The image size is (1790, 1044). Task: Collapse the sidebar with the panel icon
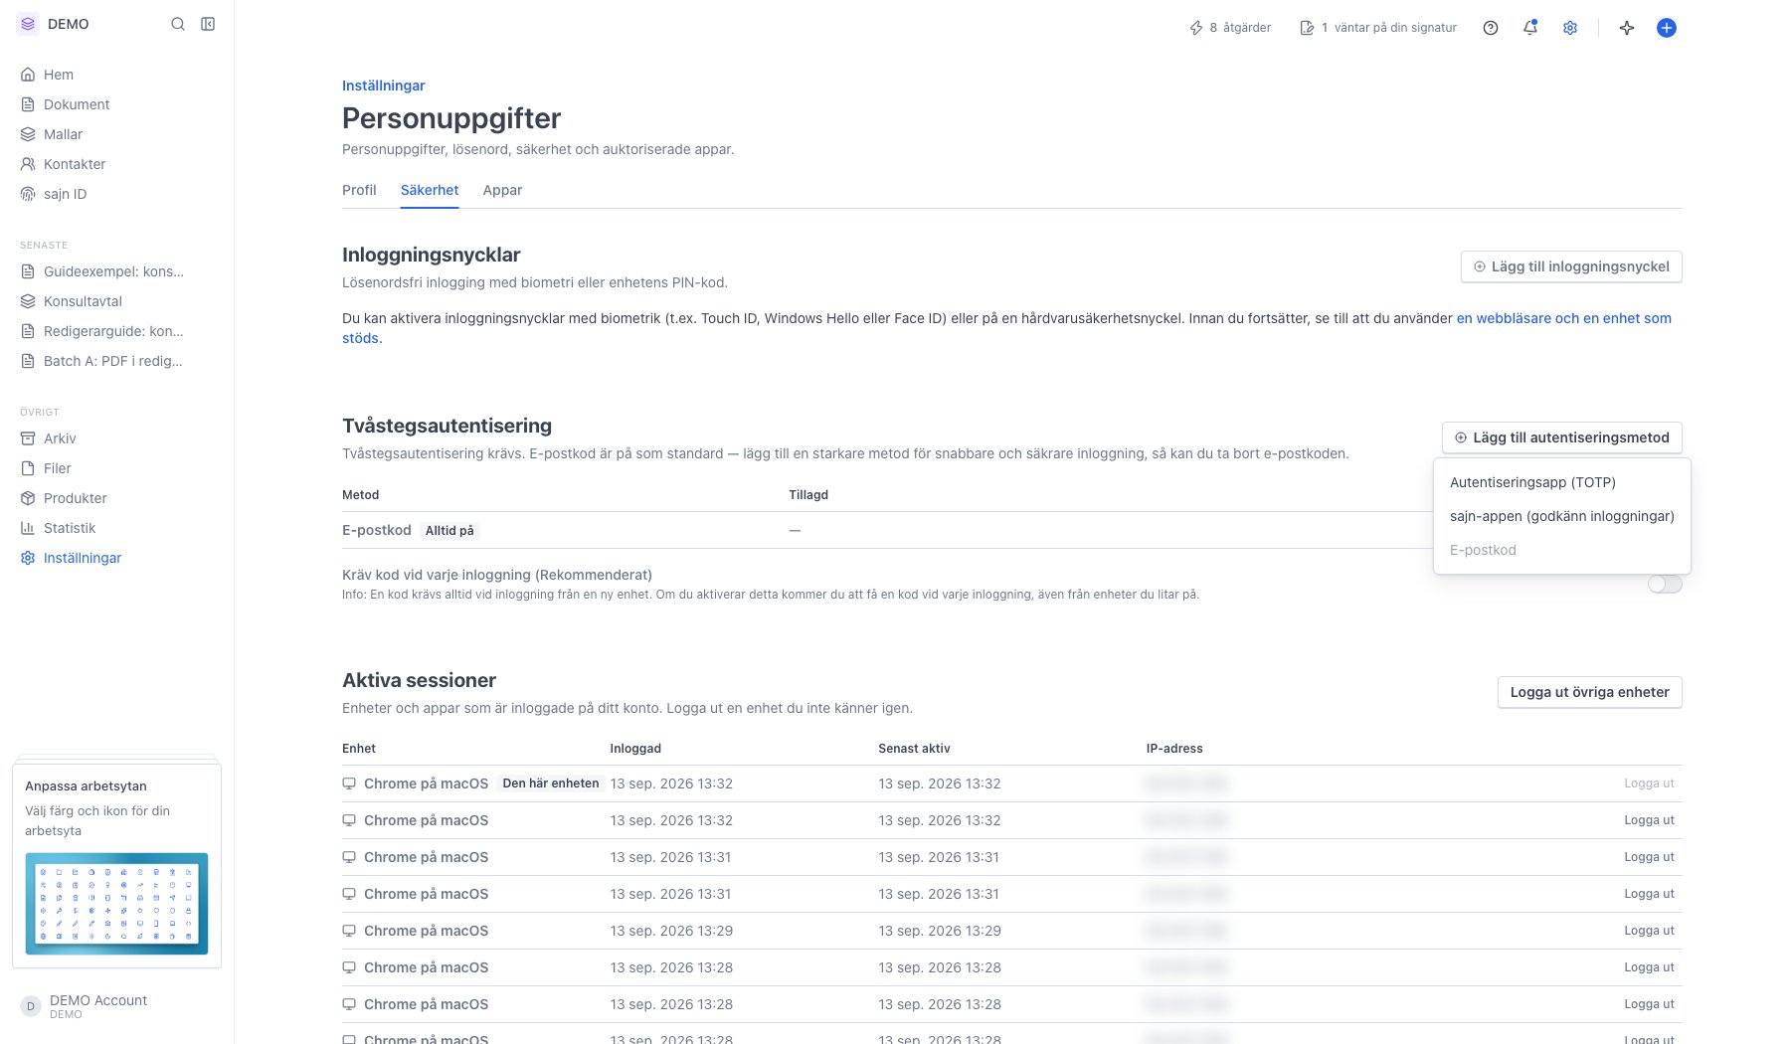pyautogui.click(x=208, y=24)
